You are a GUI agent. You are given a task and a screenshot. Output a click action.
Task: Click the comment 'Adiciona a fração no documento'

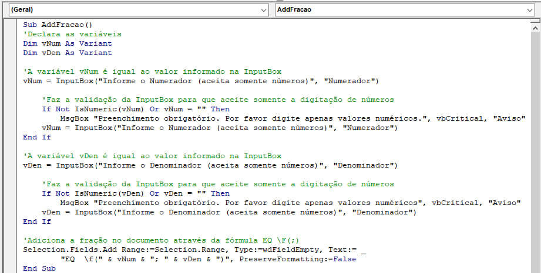point(162,240)
